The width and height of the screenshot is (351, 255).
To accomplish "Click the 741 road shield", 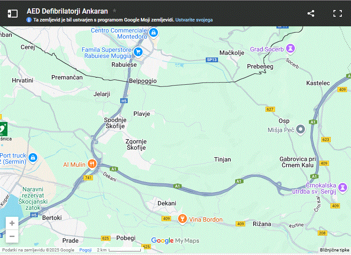I will coord(88,178).
